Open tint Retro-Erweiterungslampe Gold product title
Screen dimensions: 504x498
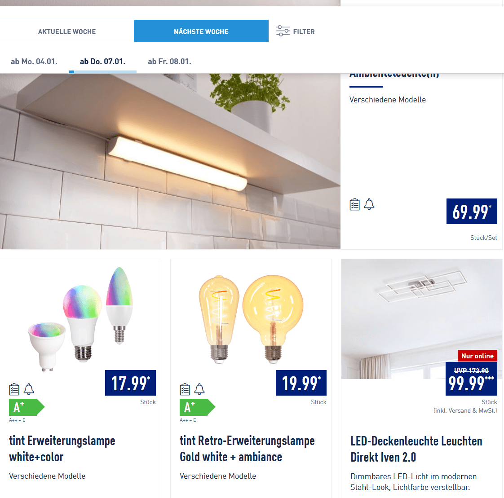click(247, 449)
